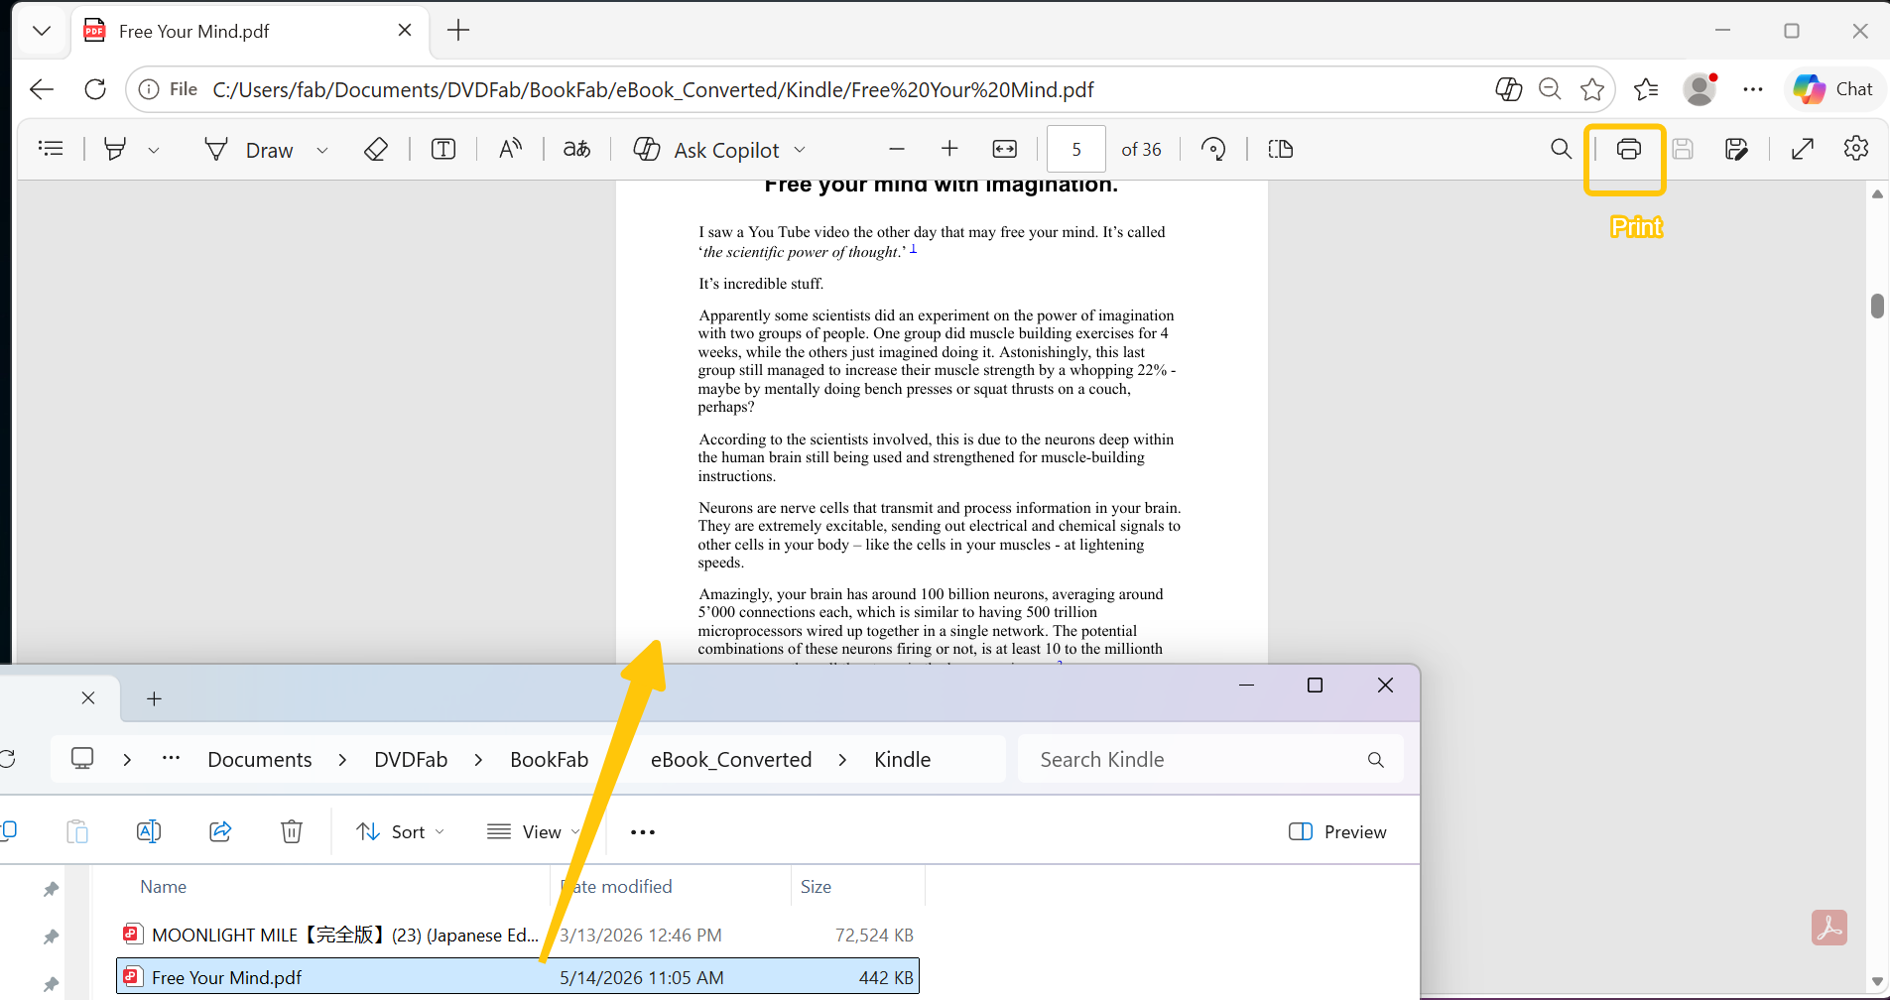Start Read aloud
Viewport: 1890px width, 1000px height.
(510, 149)
